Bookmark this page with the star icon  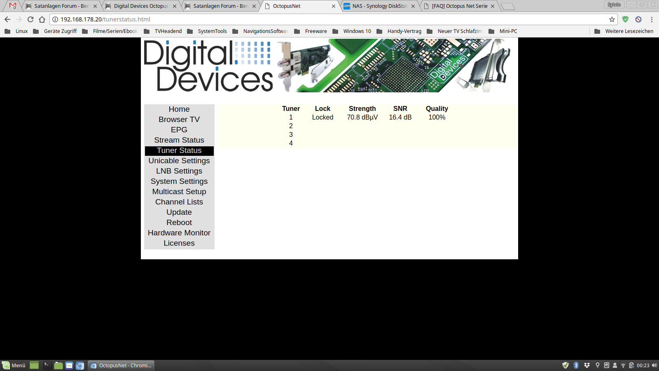[x=612, y=19]
